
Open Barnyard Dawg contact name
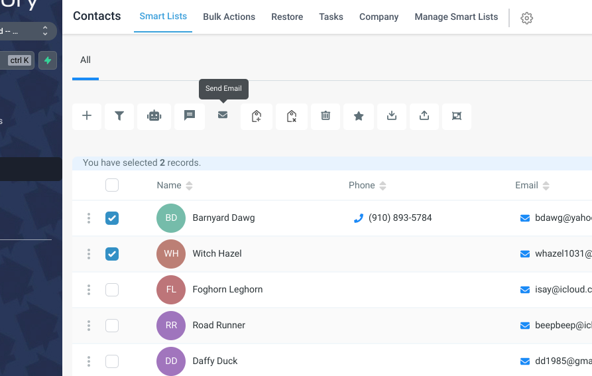[223, 218]
